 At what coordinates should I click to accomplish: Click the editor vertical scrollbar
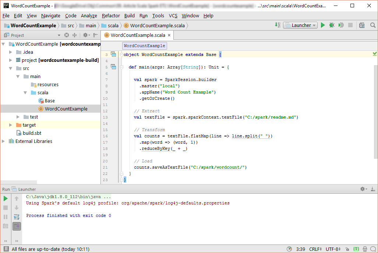coord(375,110)
